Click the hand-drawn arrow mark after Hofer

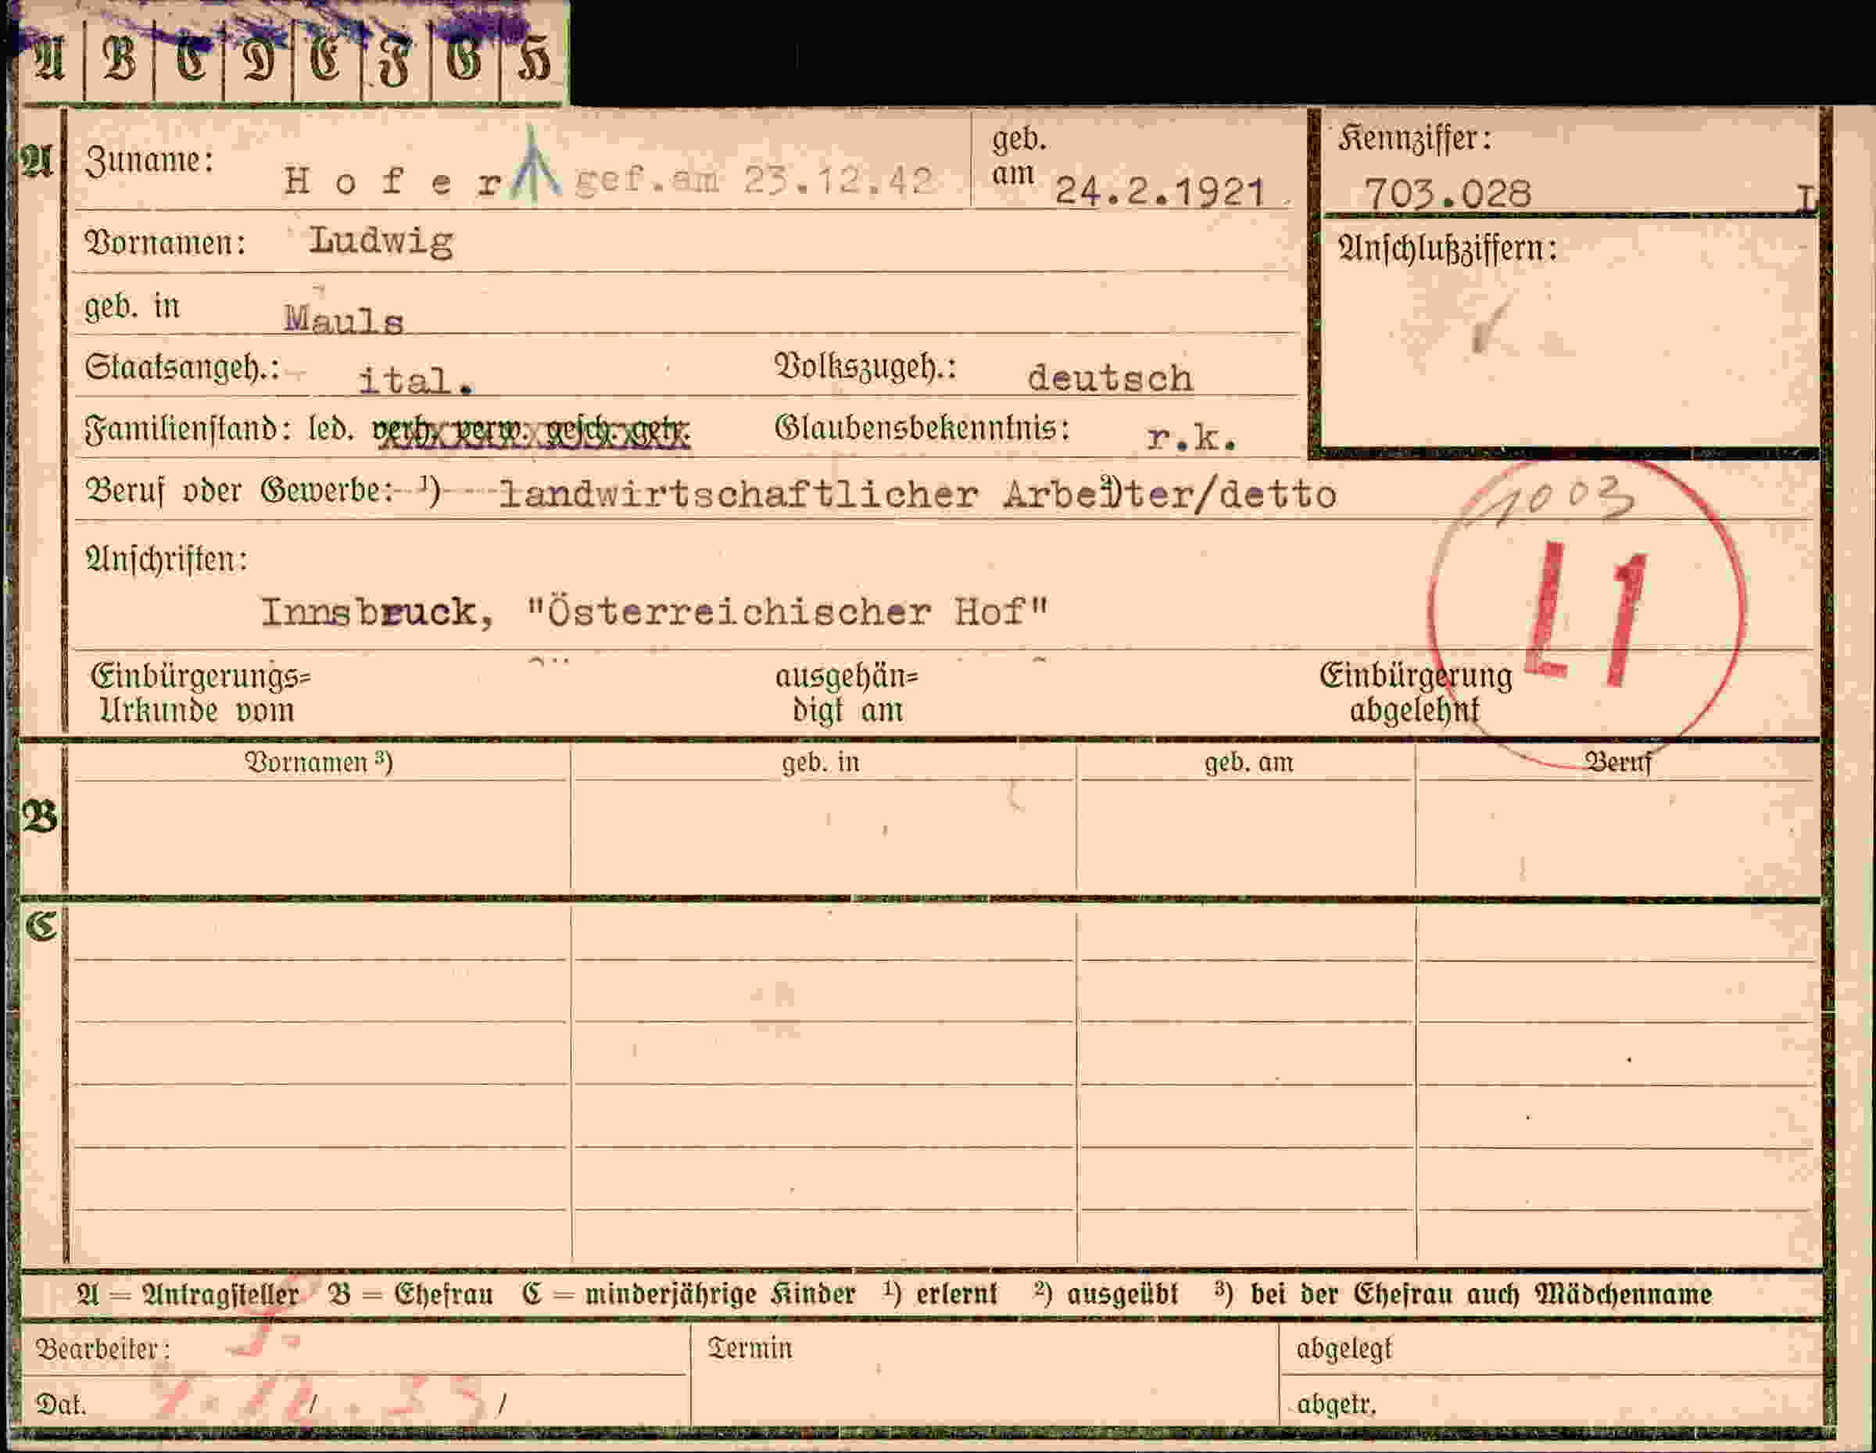(535, 163)
